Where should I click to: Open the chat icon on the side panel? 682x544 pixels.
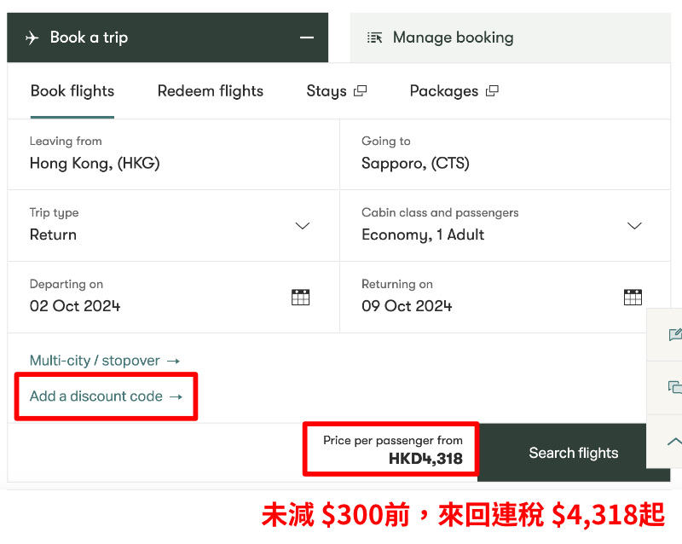point(675,387)
